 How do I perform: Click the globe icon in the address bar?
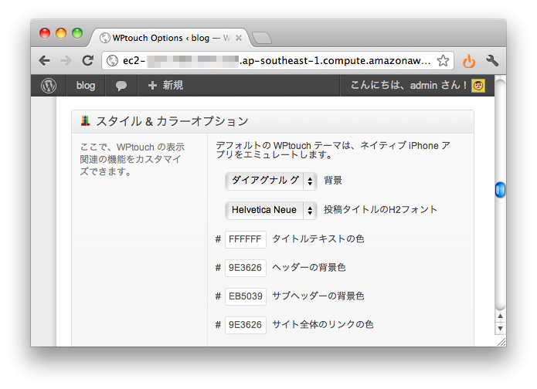tap(112, 61)
